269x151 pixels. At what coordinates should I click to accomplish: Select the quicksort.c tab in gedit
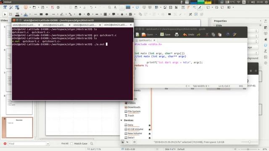145,40
